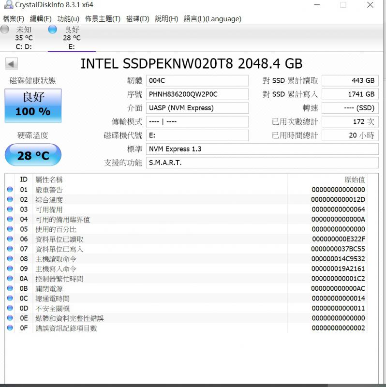Viewport: 386px width, 387px height.
Task: Click the blue status circle for disk E:
Action: [x=52, y=30]
